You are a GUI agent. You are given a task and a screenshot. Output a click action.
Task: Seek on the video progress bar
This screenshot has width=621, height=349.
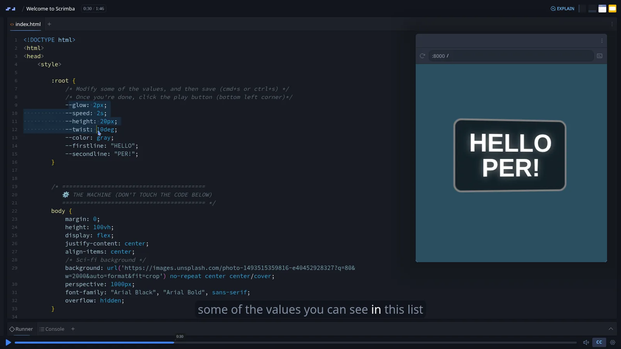pos(296,342)
